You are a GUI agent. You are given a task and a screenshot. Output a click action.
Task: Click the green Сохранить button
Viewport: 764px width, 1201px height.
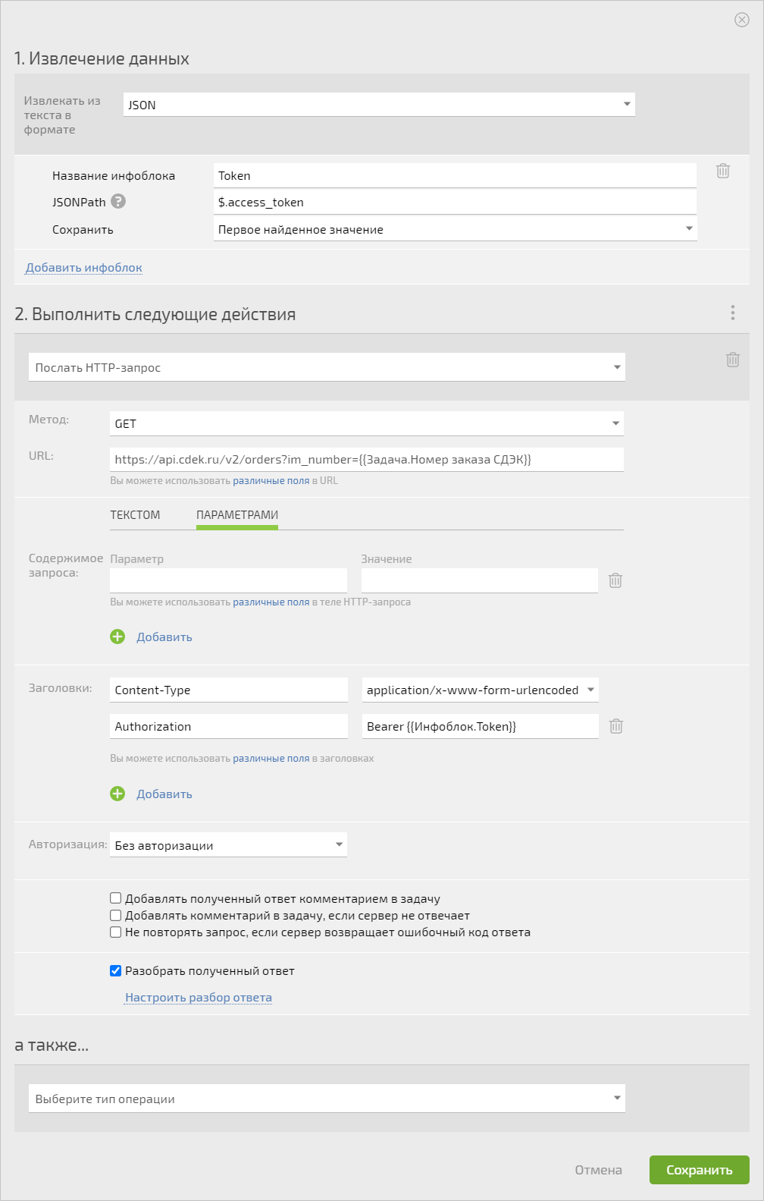(x=700, y=1170)
